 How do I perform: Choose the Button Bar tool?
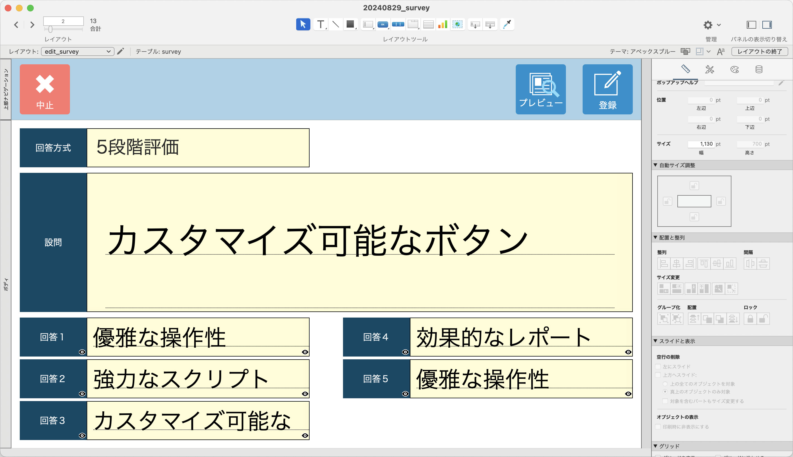tap(398, 24)
